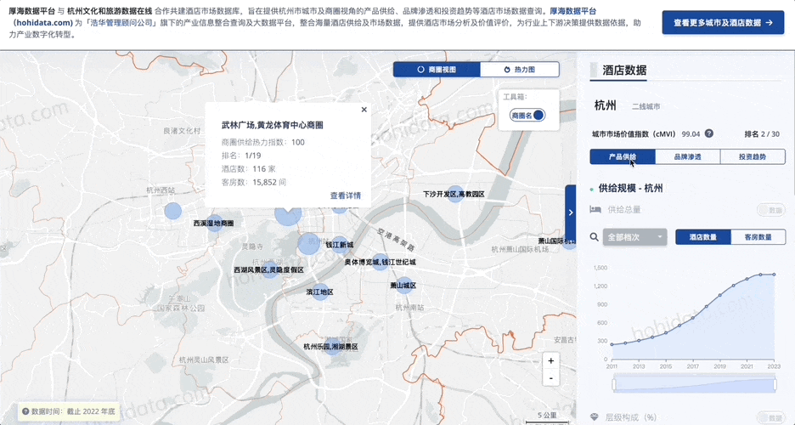Collapse the side panel with the arrow handle
The width and height of the screenshot is (795, 425).
point(571,212)
